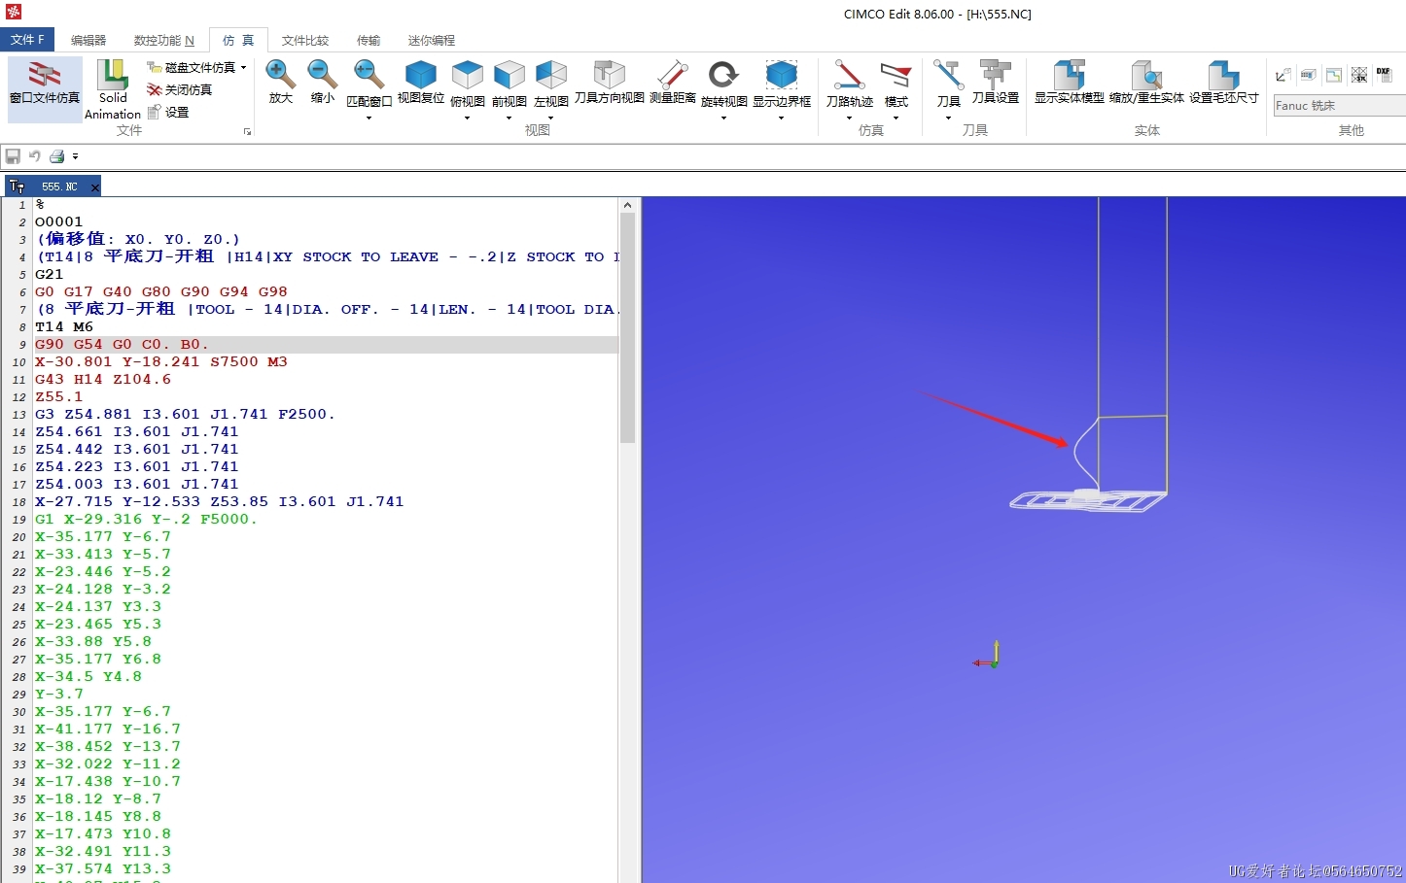Click the save disk icon in quick toolbar
The height and width of the screenshot is (883, 1406).
[x=13, y=156]
